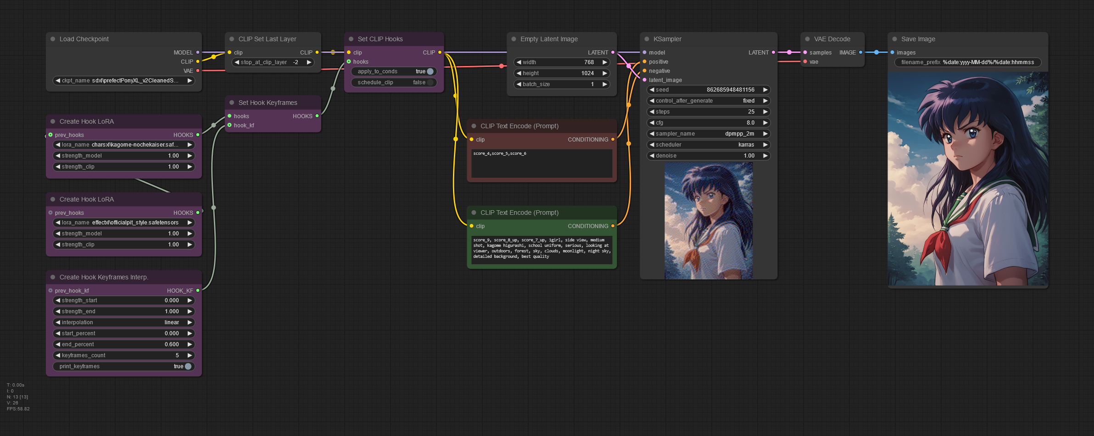Click the HOOKS output socket of Set Hook Keyframes

click(317, 116)
